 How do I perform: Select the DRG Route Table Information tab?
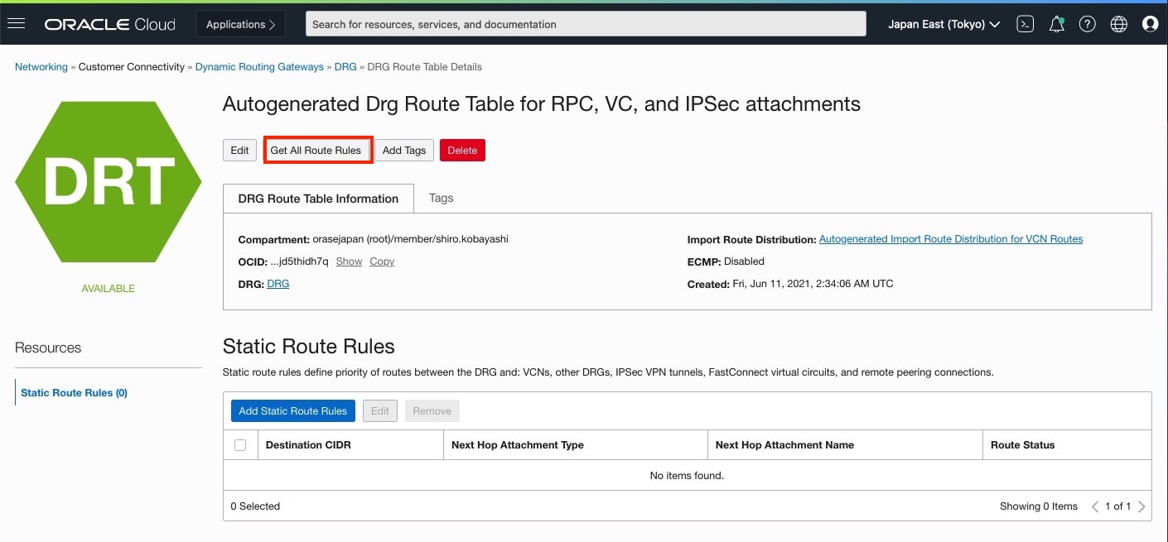(x=318, y=199)
